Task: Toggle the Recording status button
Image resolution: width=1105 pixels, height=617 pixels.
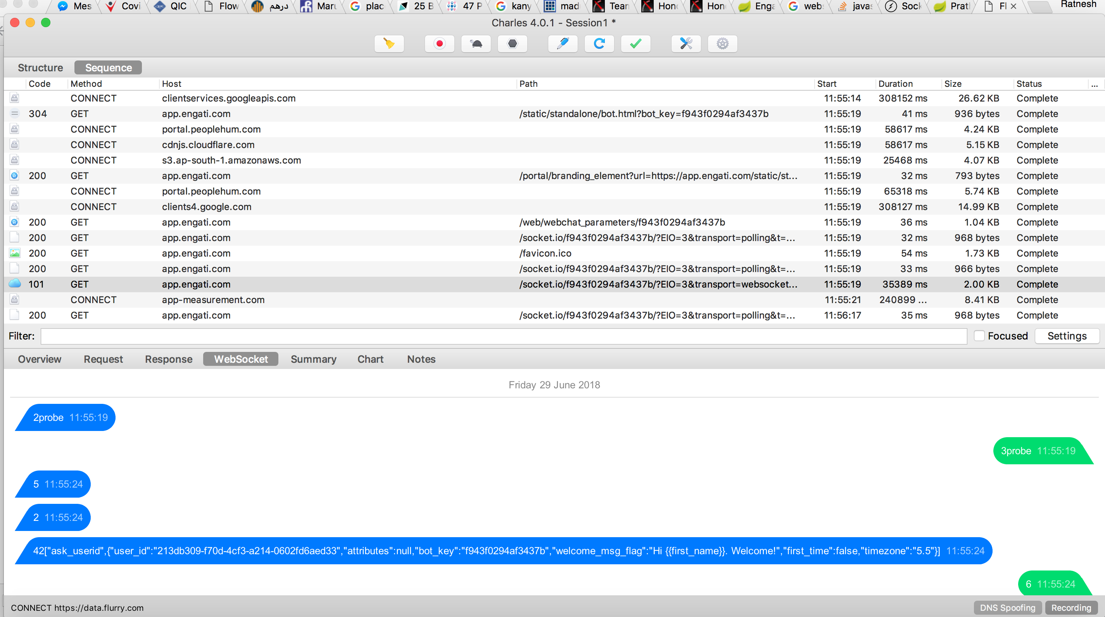Action: [x=1070, y=608]
